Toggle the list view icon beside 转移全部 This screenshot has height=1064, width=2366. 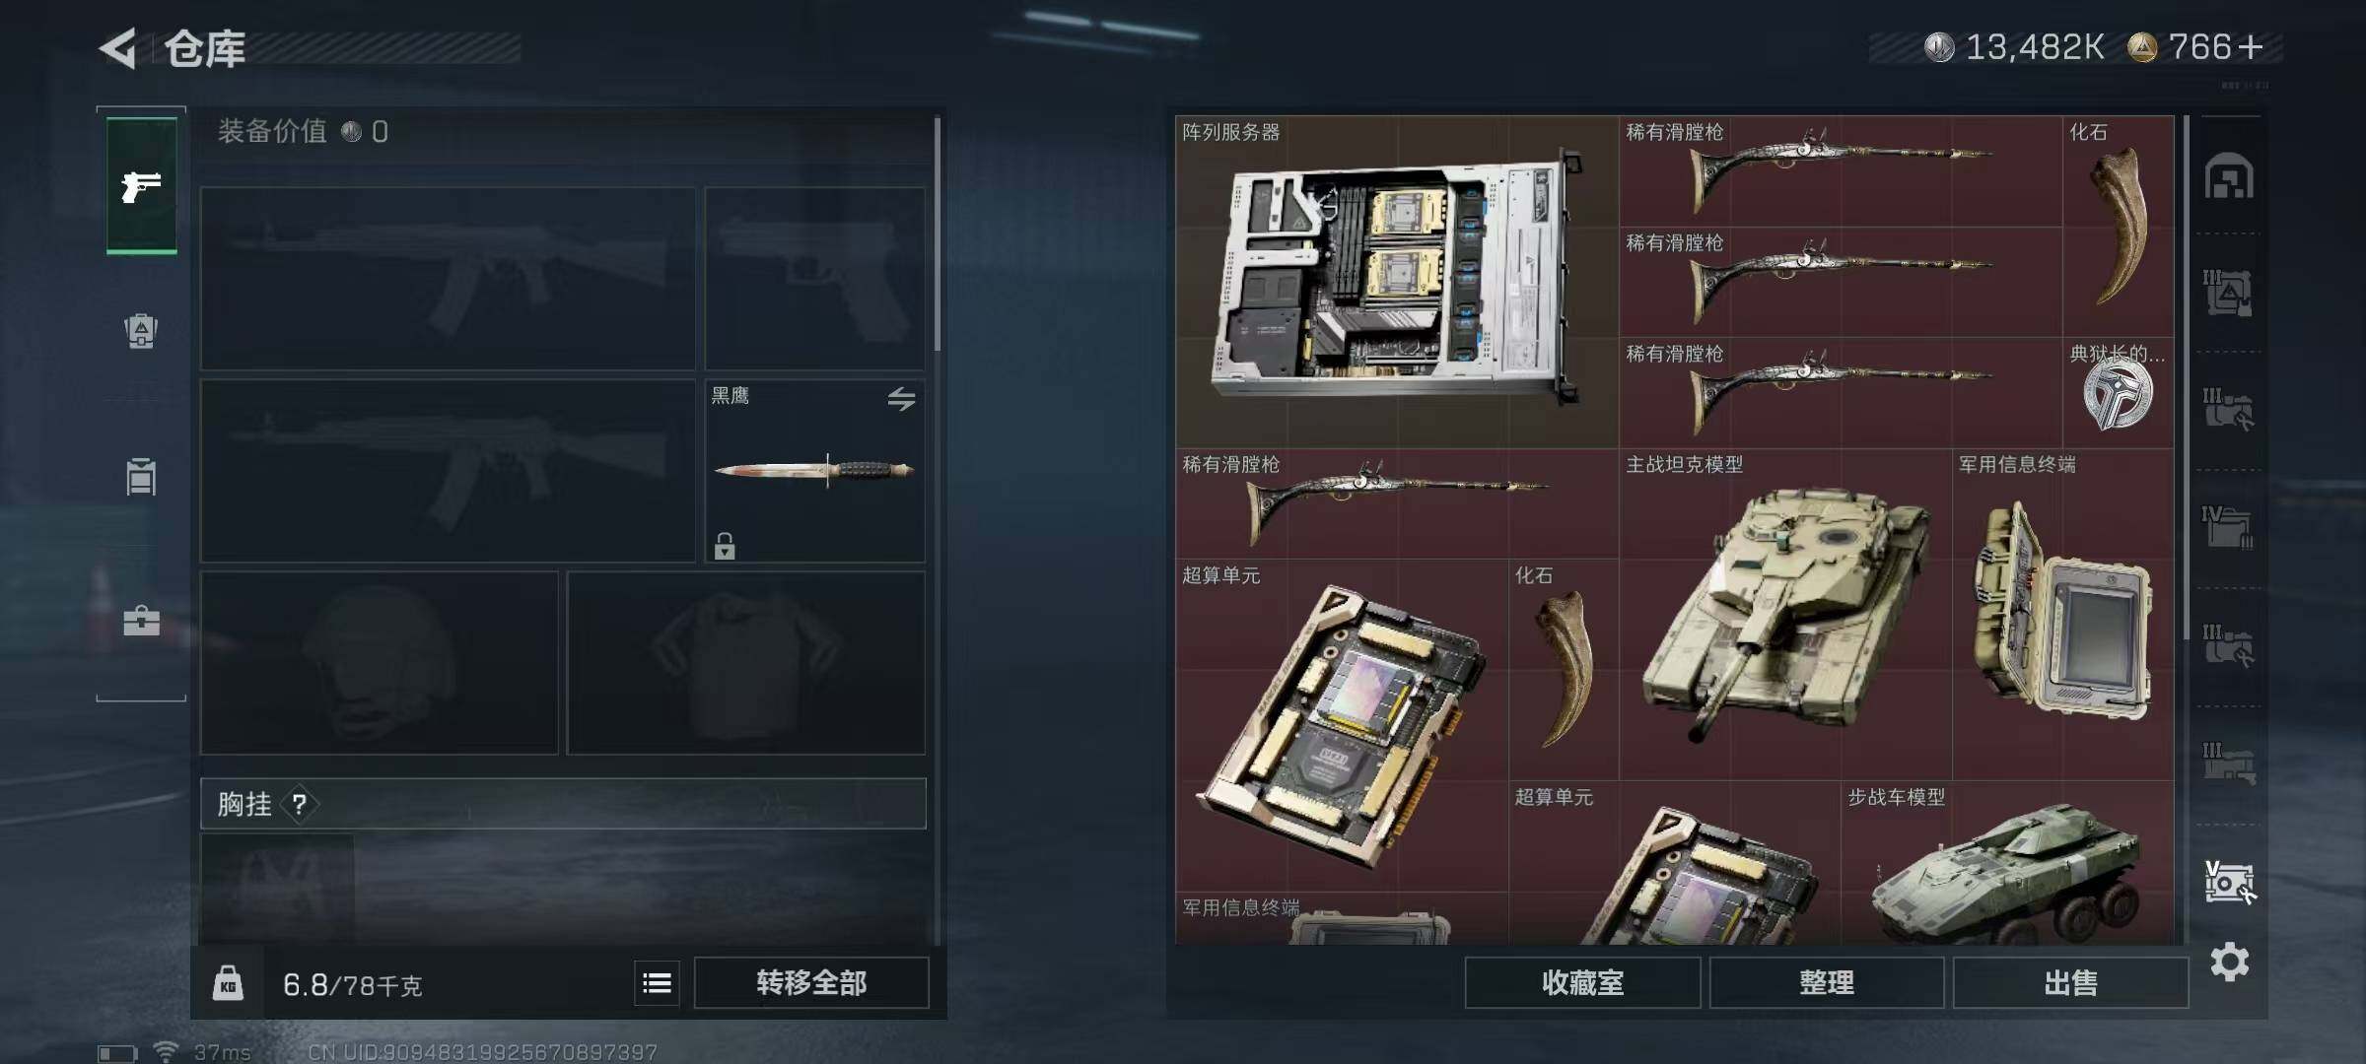[x=657, y=983]
